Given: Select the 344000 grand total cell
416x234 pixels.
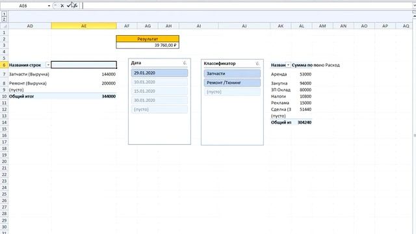Looking at the screenshot, I should (84, 96).
